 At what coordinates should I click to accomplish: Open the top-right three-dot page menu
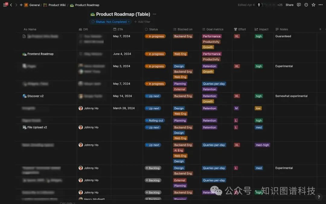[321, 5]
